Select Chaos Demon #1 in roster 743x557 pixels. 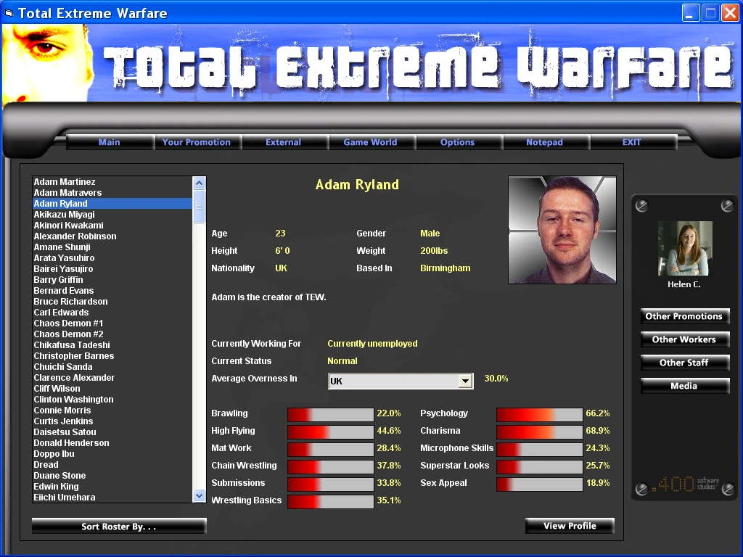click(x=112, y=323)
